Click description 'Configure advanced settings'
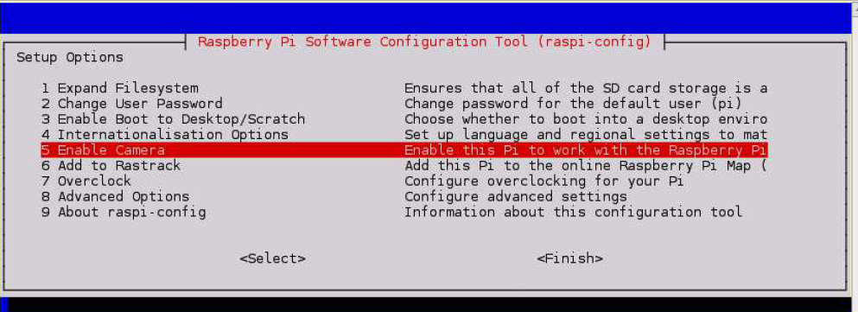 (x=516, y=196)
